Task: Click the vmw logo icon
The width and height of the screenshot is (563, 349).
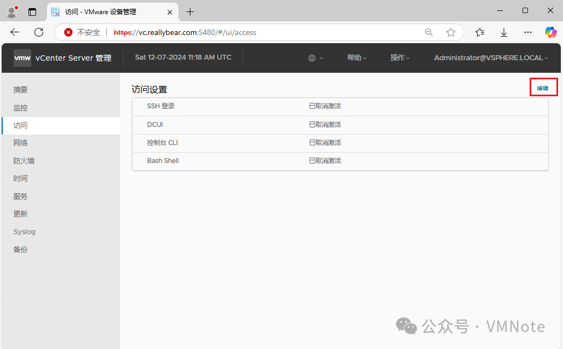Action: pyautogui.click(x=22, y=58)
